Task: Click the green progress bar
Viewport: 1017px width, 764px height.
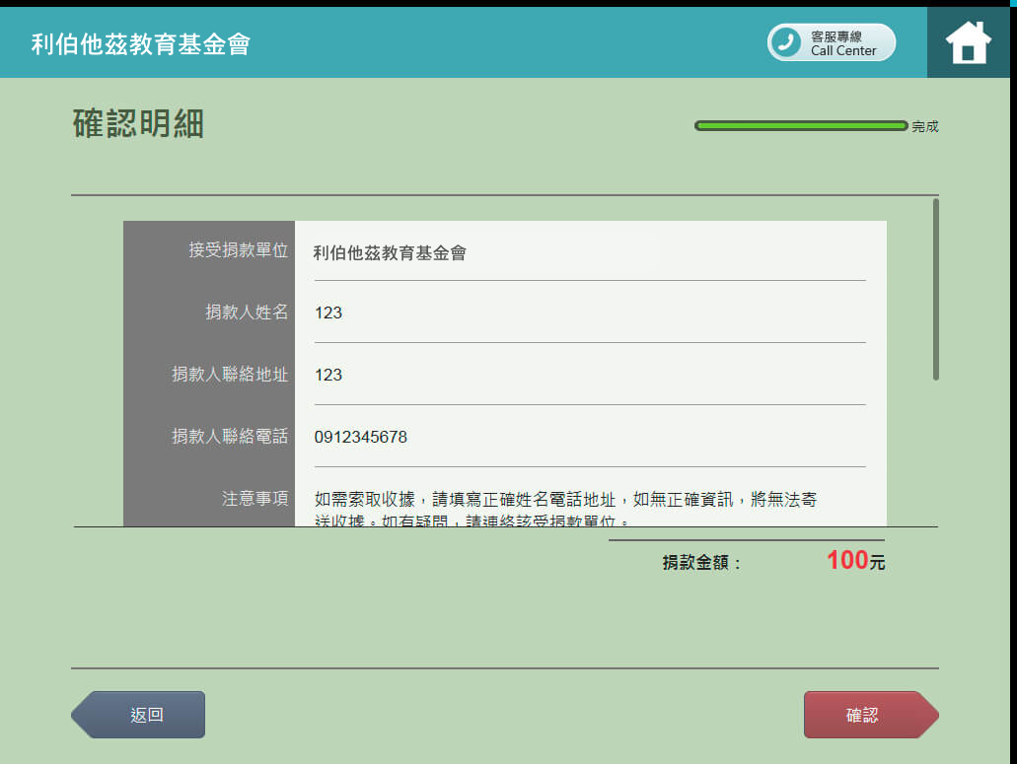Action: click(800, 126)
